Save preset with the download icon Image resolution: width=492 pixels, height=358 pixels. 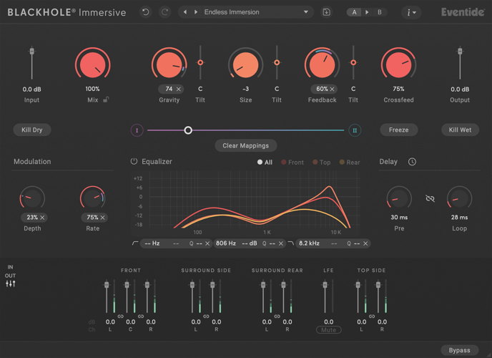pyautogui.click(x=327, y=12)
